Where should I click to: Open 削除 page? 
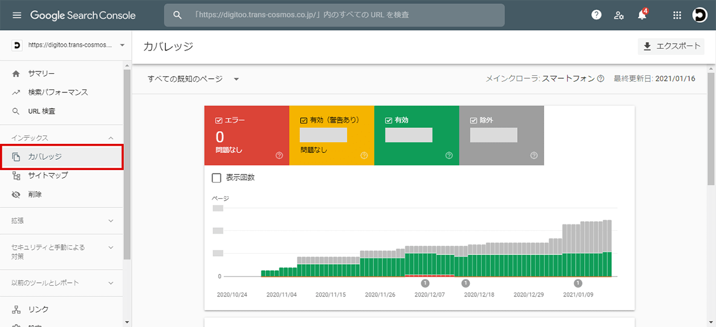coord(35,194)
